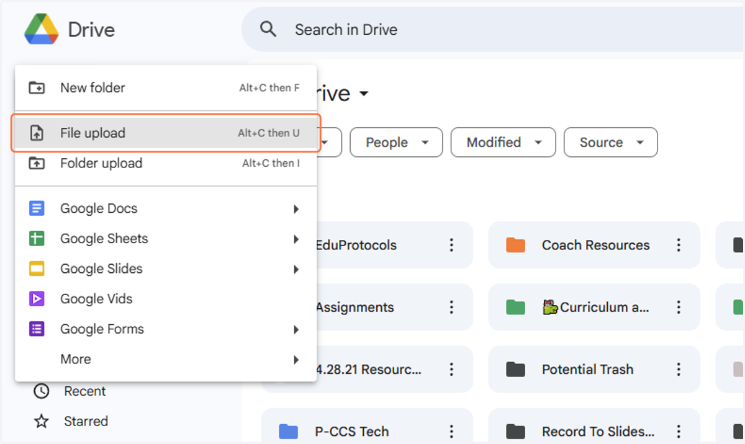Viewport: 745px width, 444px height.
Task: Click the Alt+C then U shortcut text
Action: 269,133
